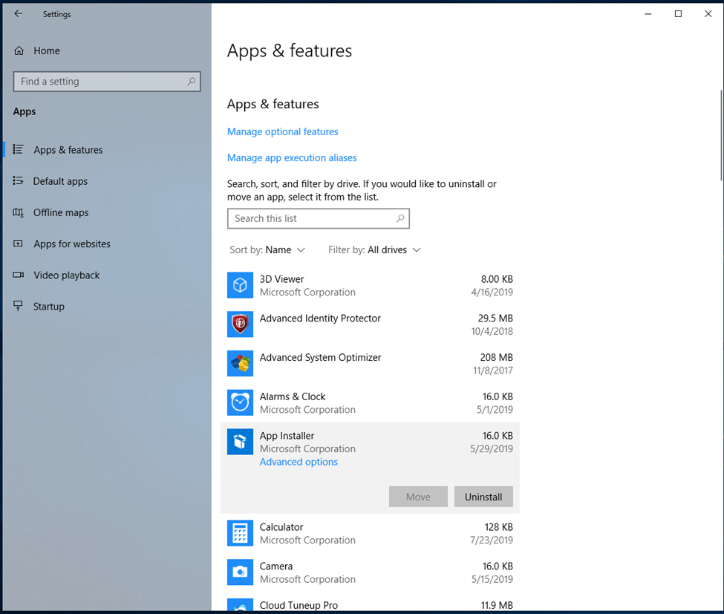The height and width of the screenshot is (614, 724).
Task: Go to Settings Home
Action: pos(47,50)
